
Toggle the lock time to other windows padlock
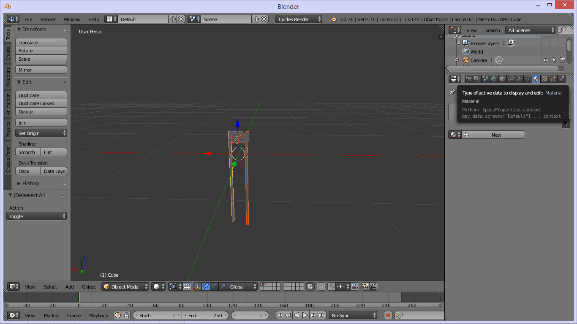pos(126,315)
